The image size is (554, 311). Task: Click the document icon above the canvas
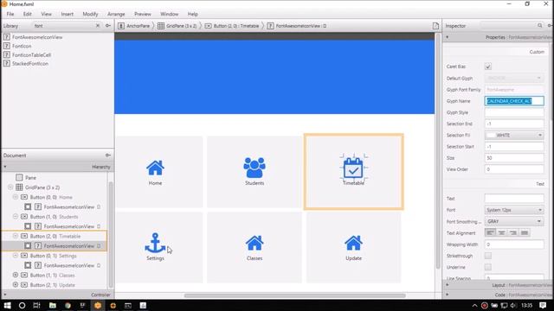tap(435, 26)
